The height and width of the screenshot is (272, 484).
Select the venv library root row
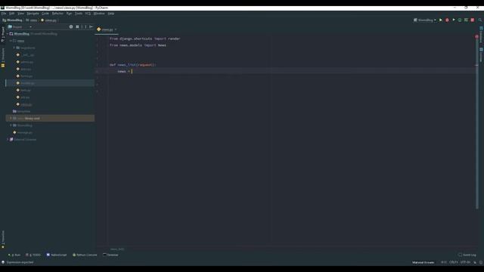[50, 119]
